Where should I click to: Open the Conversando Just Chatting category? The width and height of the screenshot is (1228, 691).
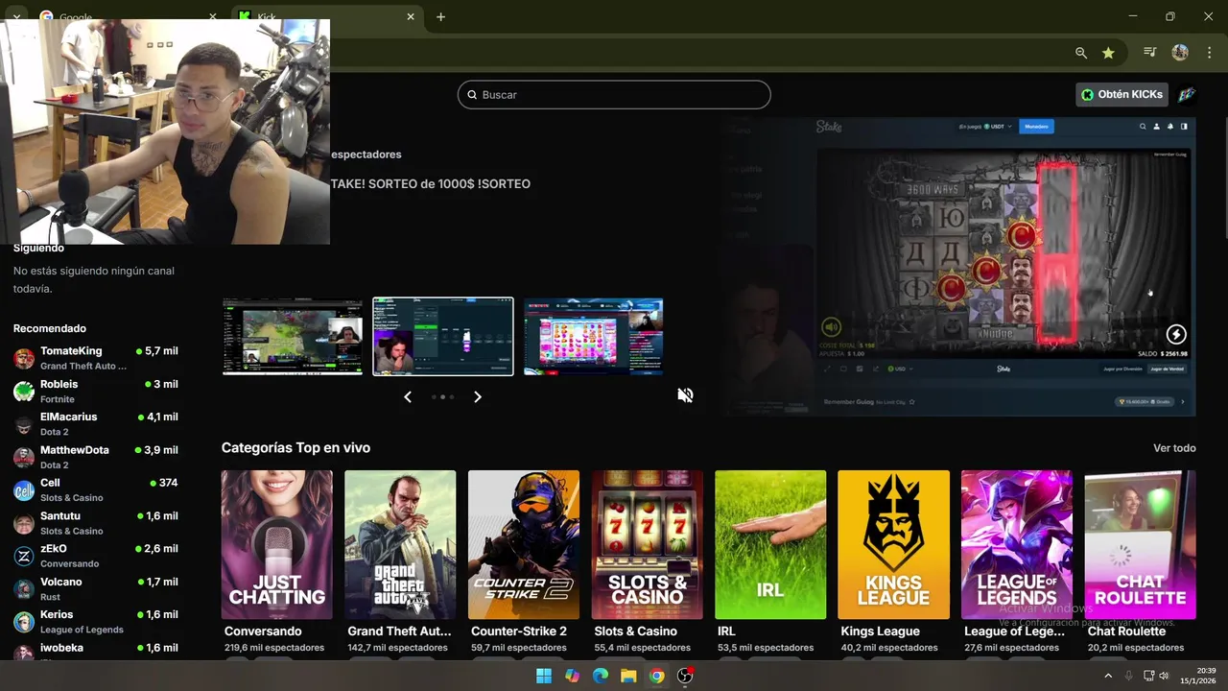tap(277, 544)
